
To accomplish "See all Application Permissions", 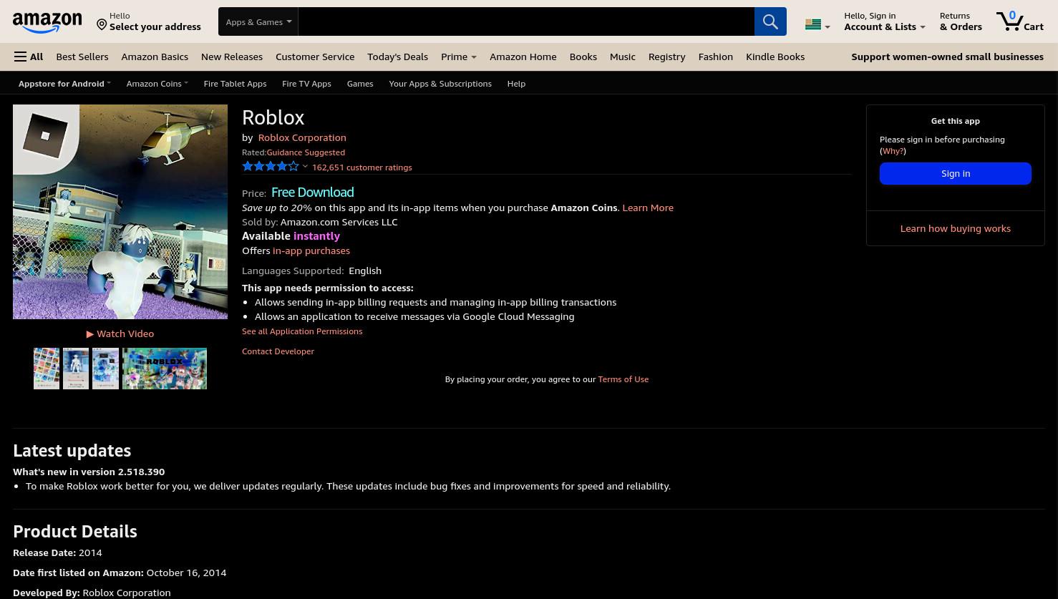I will (x=302, y=331).
